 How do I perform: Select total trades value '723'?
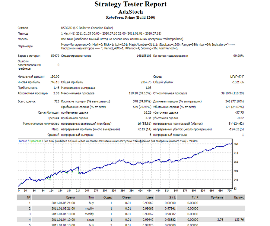pyautogui.click(x=57, y=102)
